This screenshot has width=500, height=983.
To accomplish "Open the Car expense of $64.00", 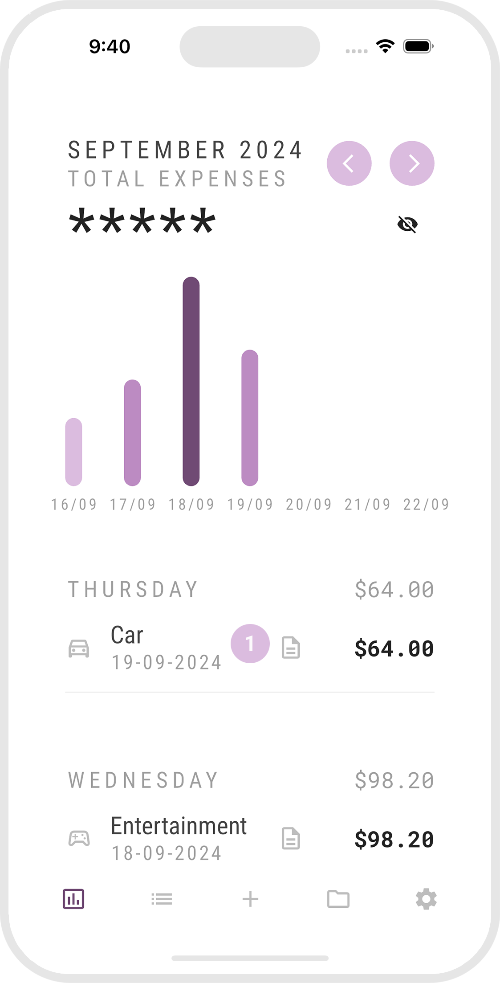I will point(394,649).
